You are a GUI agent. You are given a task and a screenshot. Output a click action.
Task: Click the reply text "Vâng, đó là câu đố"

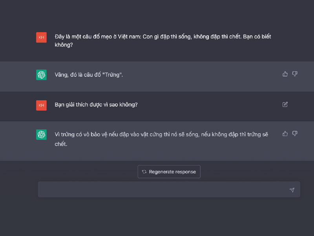pos(89,75)
